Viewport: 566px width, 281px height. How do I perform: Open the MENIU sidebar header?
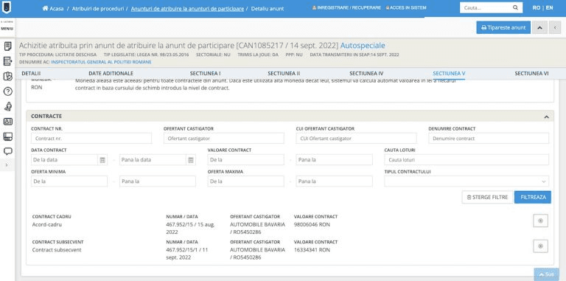[7, 28]
